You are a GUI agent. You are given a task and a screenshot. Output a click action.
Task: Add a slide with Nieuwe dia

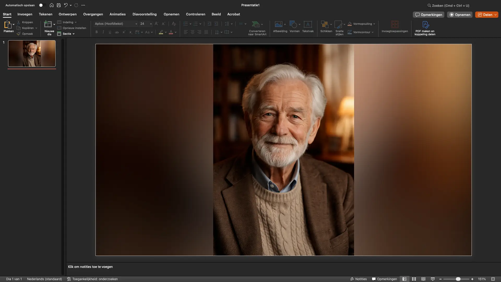pyautogui.click(x=49, y=28)
